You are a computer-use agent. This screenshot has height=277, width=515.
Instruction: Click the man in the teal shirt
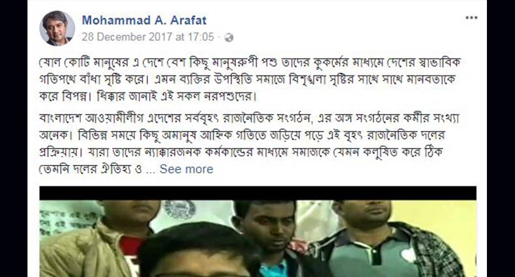(x=271, y=237)
